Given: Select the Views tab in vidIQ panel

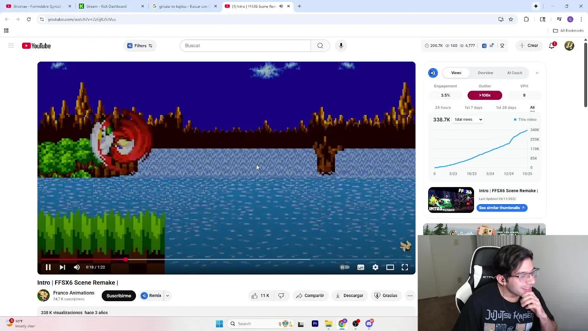Looking at the screenshot, I should tap(456, 73).
